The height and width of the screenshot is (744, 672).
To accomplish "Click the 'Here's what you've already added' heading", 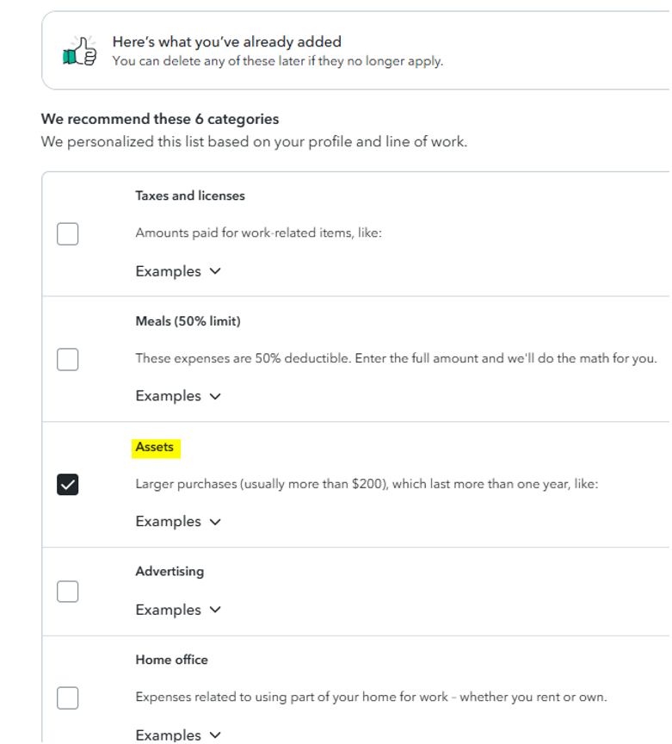I will click(226, 41).
